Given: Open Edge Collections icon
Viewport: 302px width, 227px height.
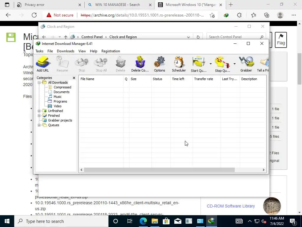Looking at the screenshot, I should [267, 15].
